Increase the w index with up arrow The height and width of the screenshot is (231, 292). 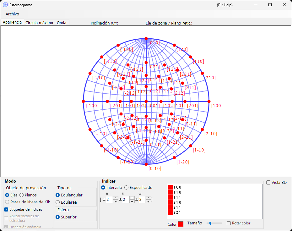149,198
